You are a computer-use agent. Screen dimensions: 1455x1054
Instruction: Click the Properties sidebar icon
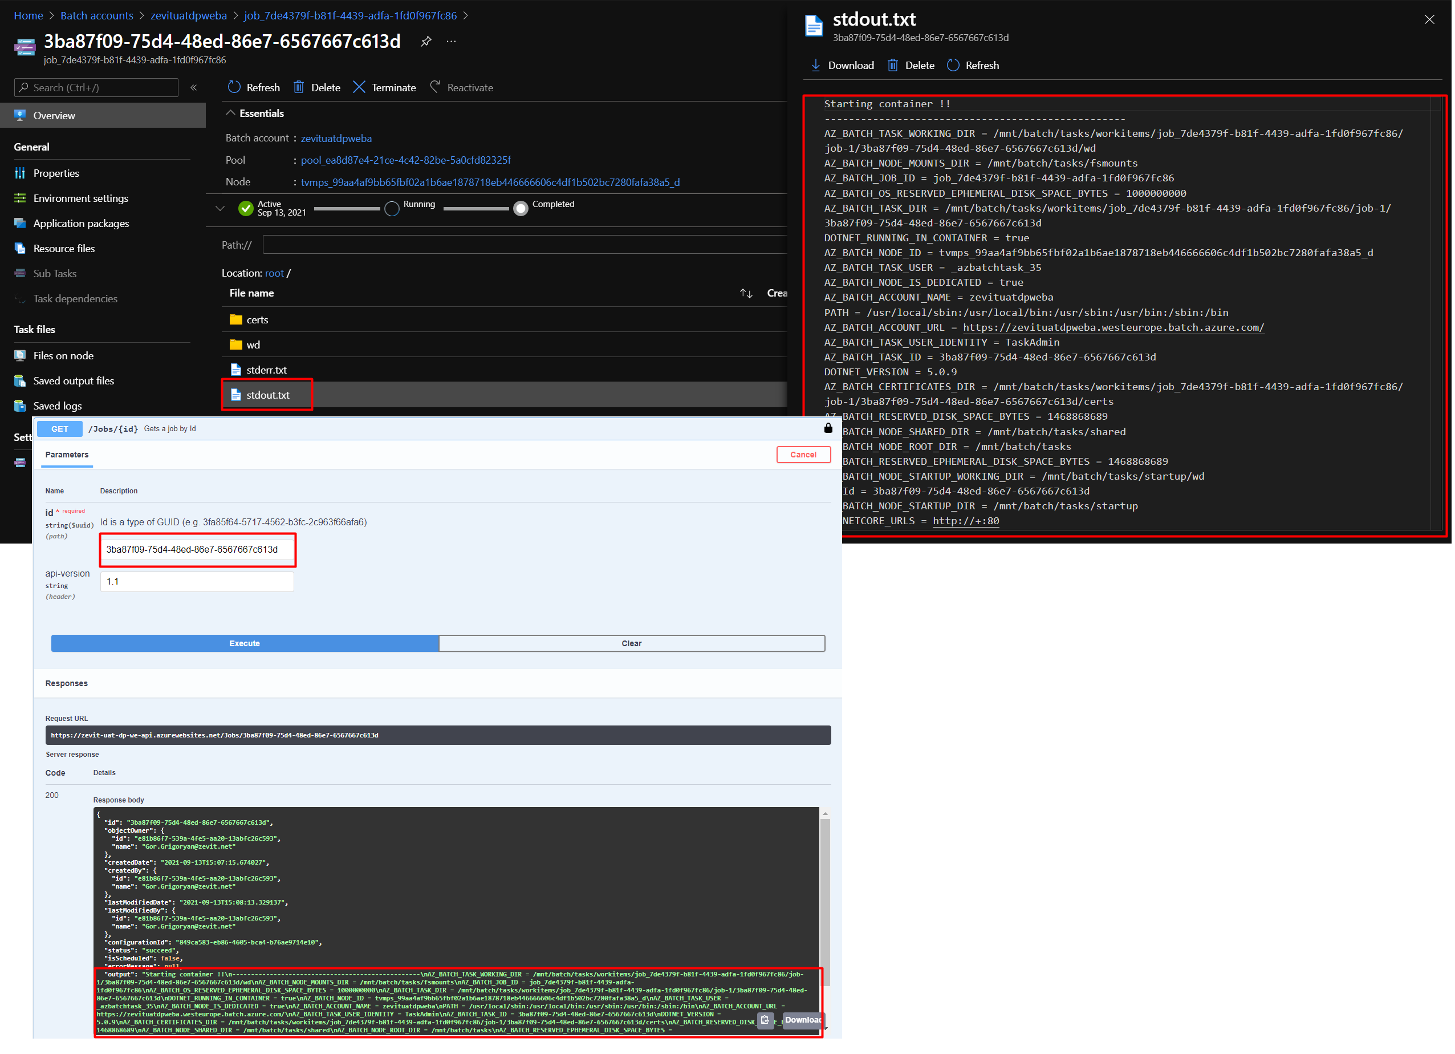click(21, 173)
